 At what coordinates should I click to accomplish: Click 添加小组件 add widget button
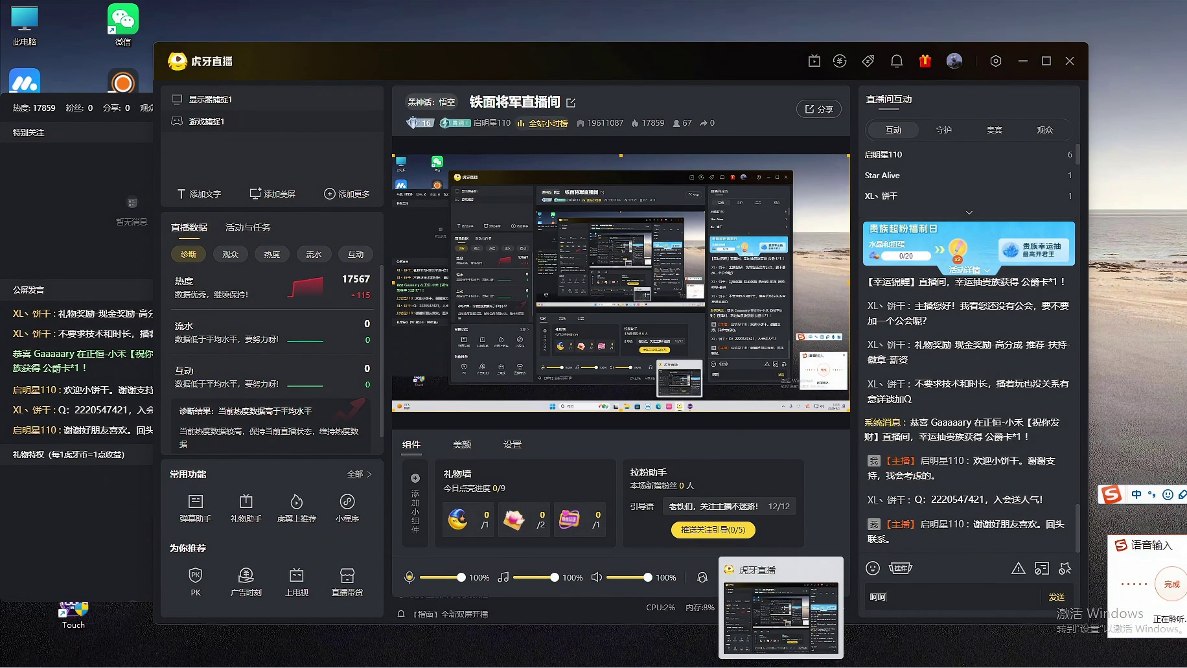point(415,504)
